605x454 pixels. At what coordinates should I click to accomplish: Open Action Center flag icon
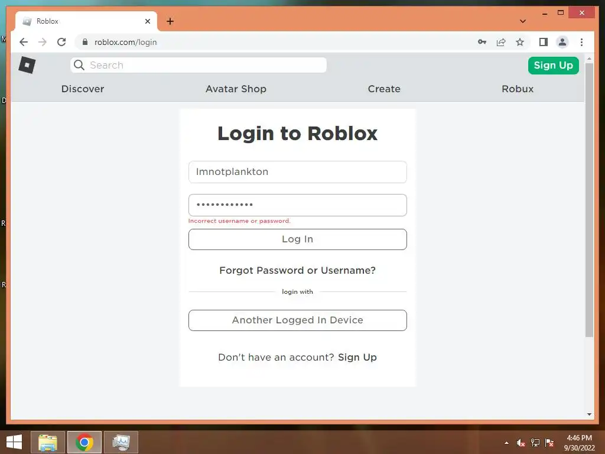[x=549, y=443]
